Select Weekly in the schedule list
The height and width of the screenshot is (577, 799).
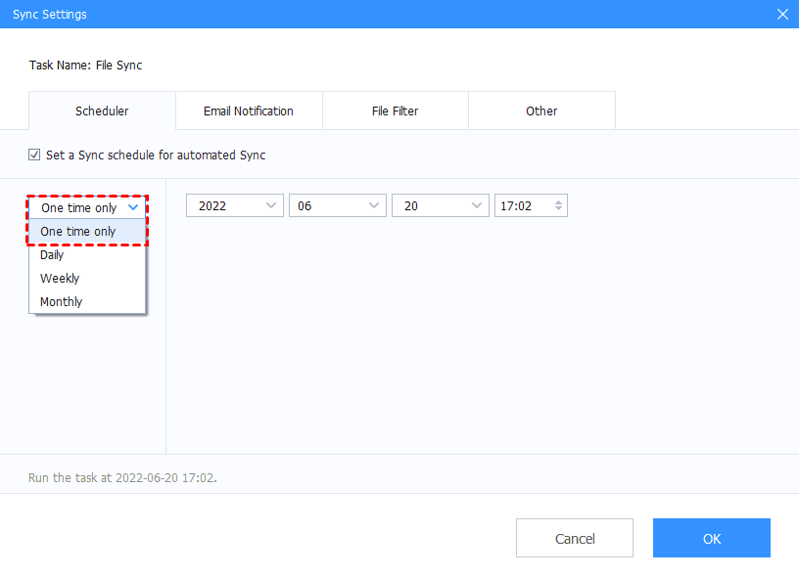coord(60,278)
